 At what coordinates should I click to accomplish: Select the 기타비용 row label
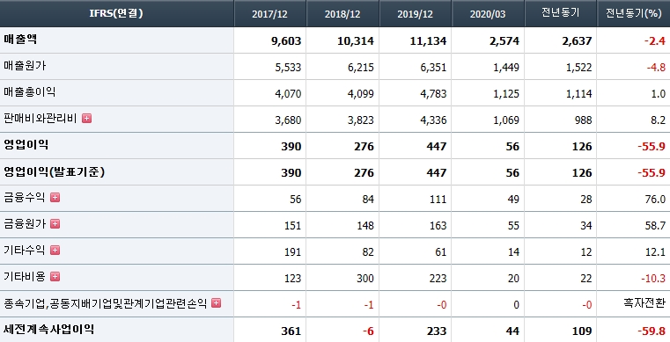point(25,276)
